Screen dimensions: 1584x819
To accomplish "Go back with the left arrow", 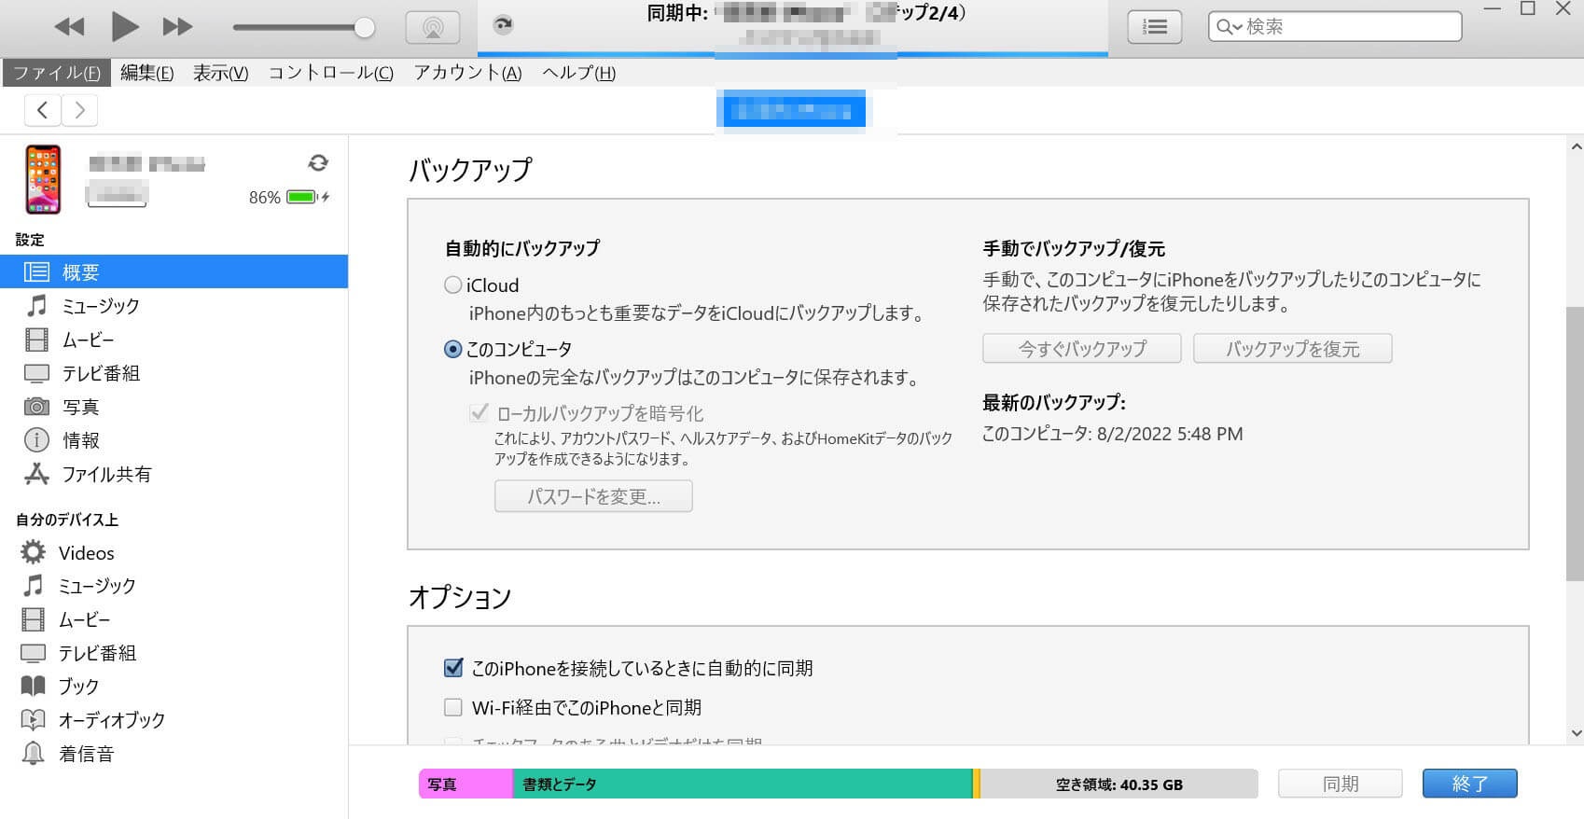I will [x=42, y=110].
